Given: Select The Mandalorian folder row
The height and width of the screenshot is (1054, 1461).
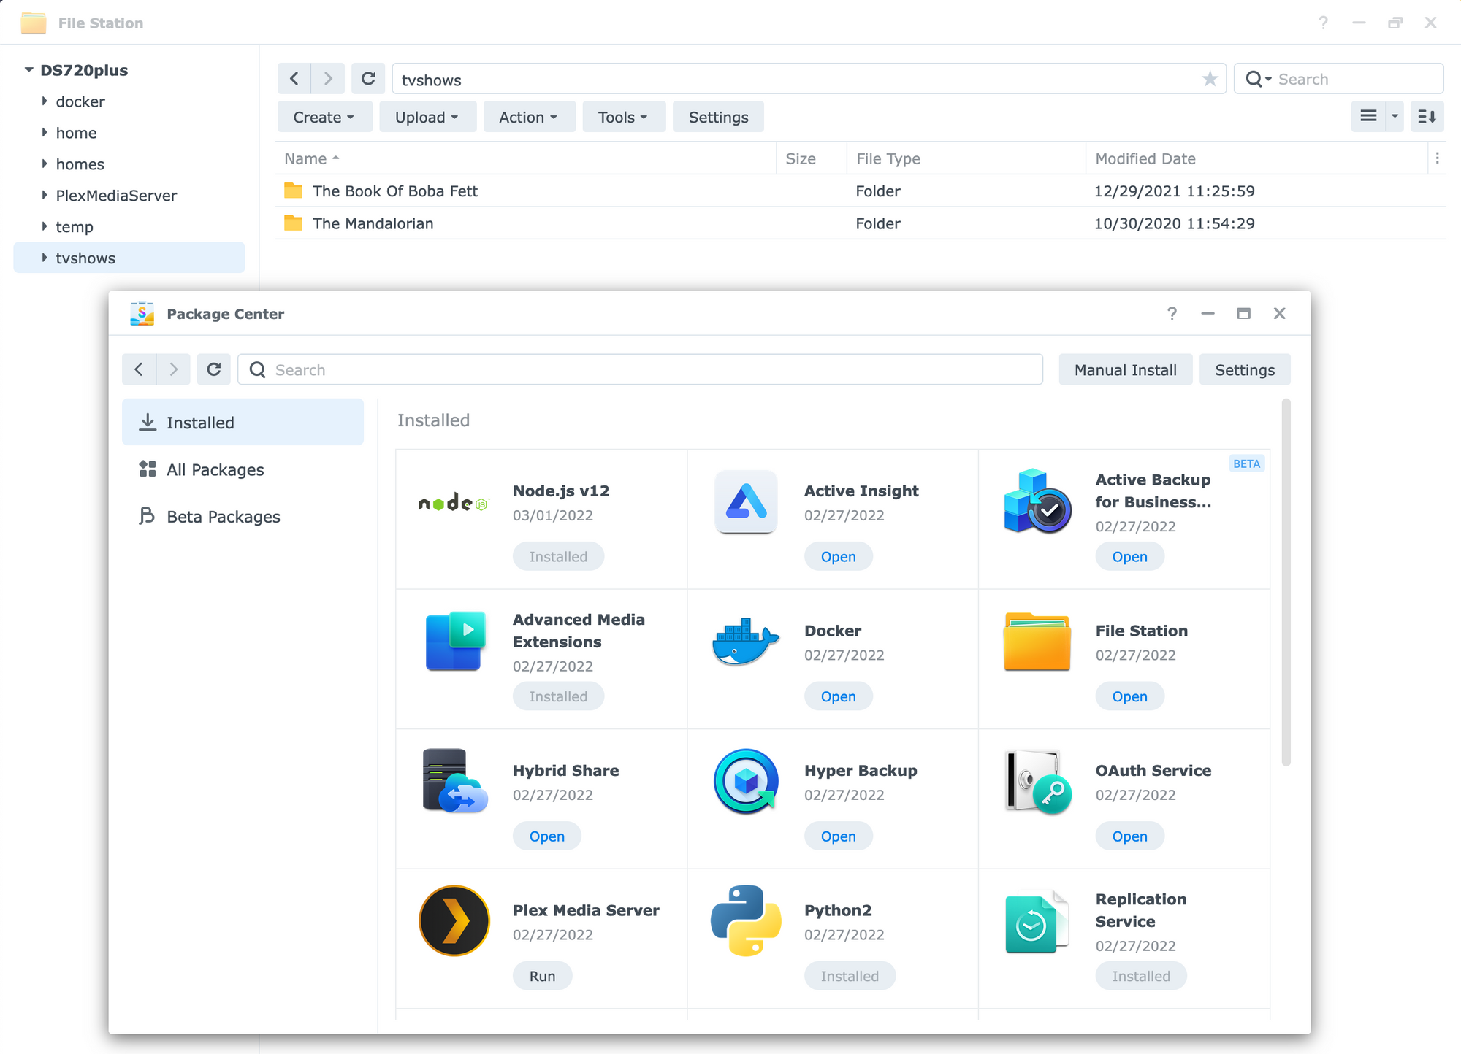Looking at the screenshot, I should pos(861,223).
